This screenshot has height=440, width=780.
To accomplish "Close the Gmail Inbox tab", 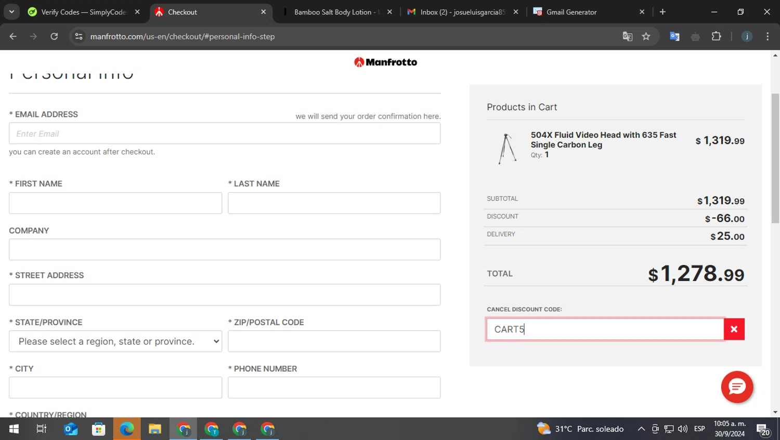I will [516, 12].
